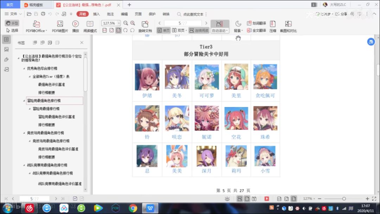380x214 pixels.
Task: Collapse 竞技场用最强角色排行榜 bookmark node
Action: point(24,133)
